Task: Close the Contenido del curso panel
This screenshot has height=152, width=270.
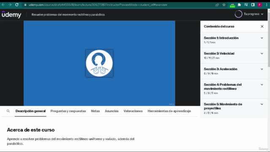Action: point(262,26)
